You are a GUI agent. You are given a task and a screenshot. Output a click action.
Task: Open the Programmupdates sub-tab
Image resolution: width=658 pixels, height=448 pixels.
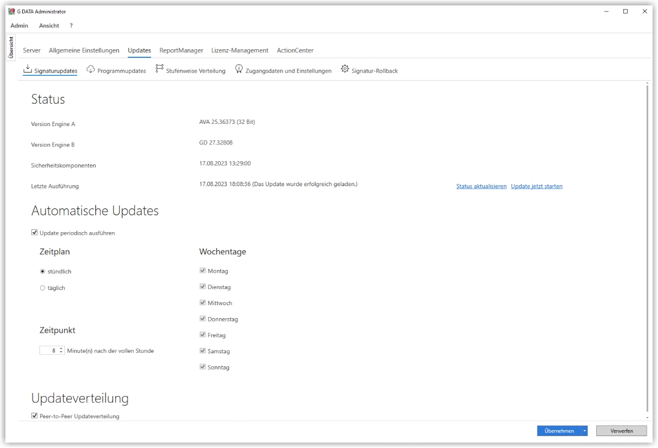point(116,70)
